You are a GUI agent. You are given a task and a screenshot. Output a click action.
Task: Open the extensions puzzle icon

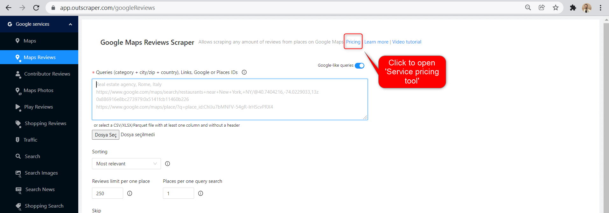click(573, 8)
